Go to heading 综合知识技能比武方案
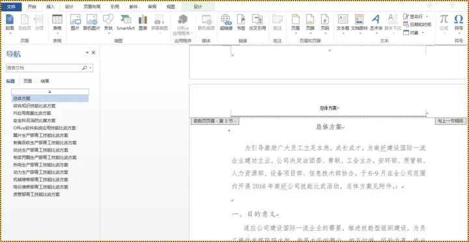Screen dimensions: 469x242 (35, 106)
